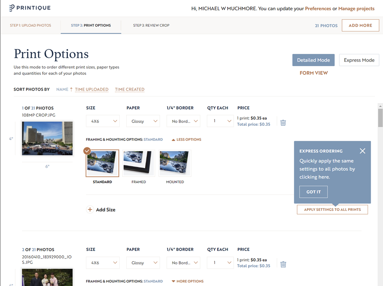Select the FRAMED mounting option

click(138, 163)
